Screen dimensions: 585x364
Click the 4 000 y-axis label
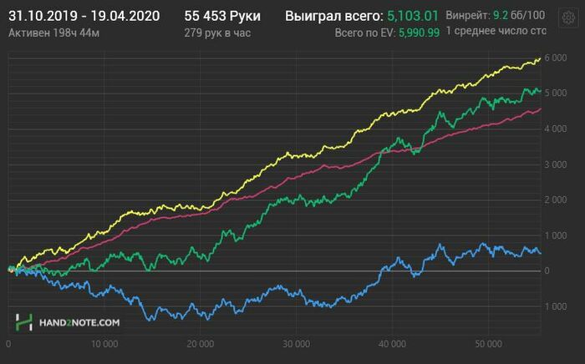point(555,129)
